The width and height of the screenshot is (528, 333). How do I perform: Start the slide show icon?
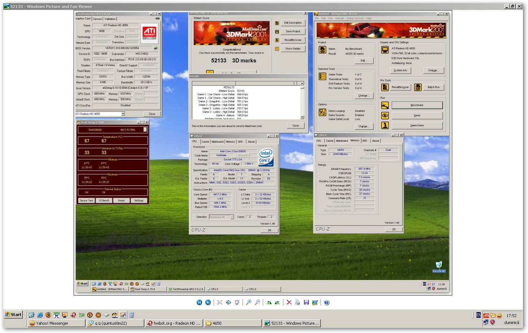237,302
